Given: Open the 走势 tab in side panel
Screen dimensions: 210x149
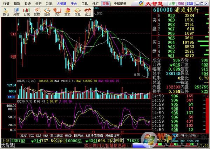Looking at the screenshot, I should (176, 135).
